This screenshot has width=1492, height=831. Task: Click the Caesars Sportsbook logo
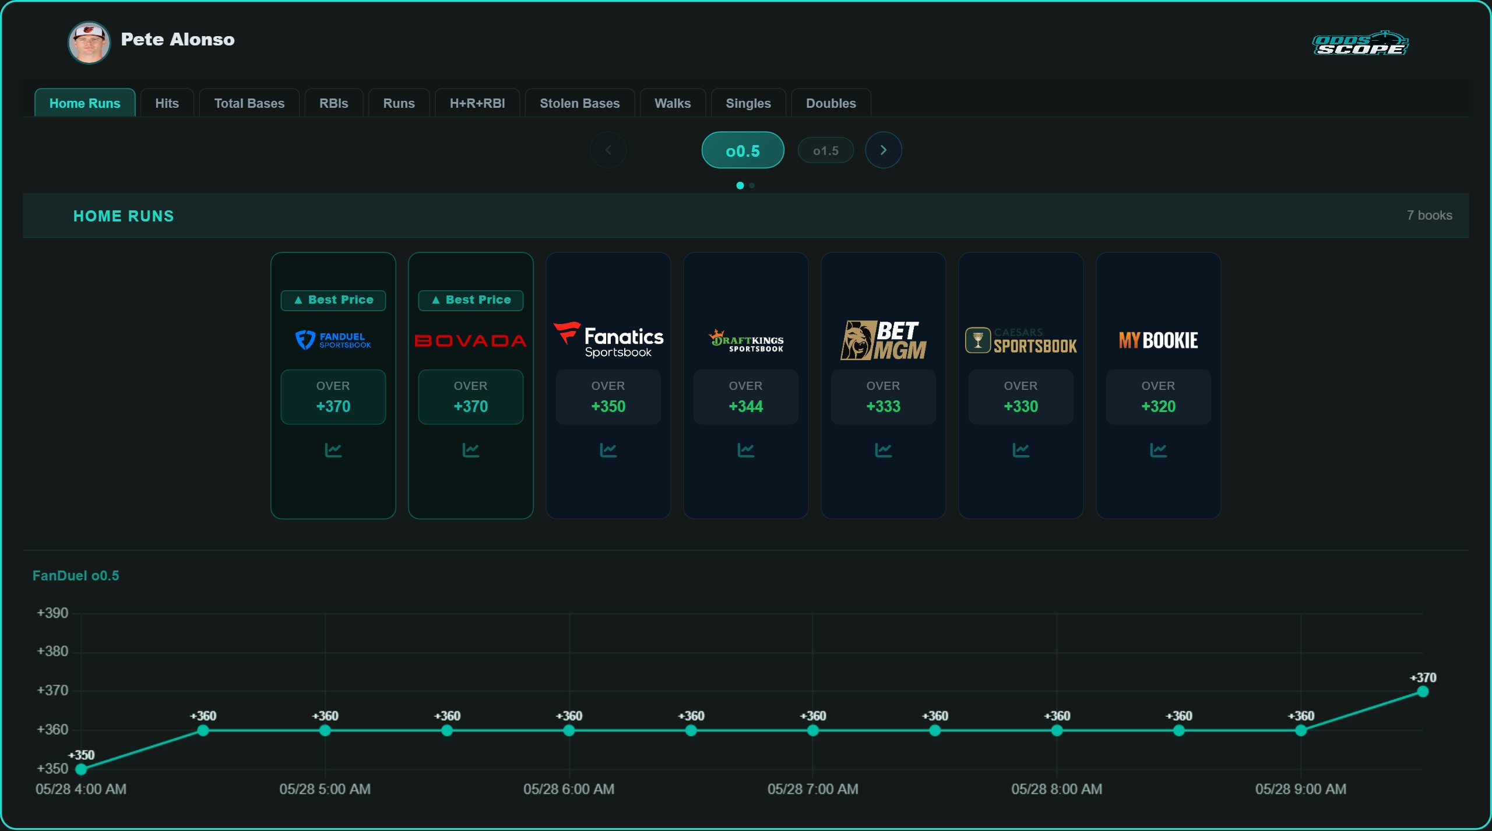tap(1021, 340)
